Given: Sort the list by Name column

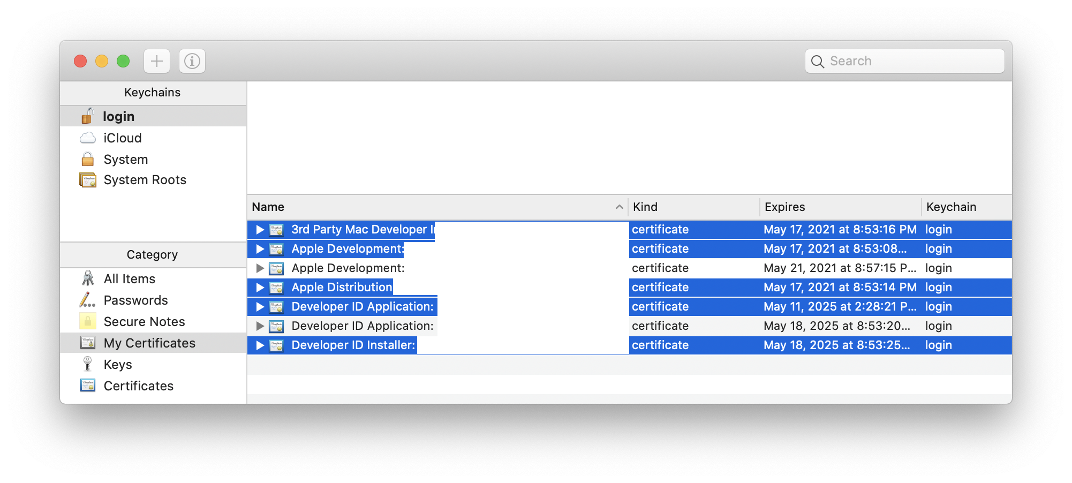Looking at the screenshot, I should (437, 207).
